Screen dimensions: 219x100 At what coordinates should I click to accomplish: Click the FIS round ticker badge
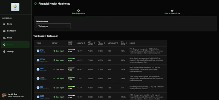38,88
